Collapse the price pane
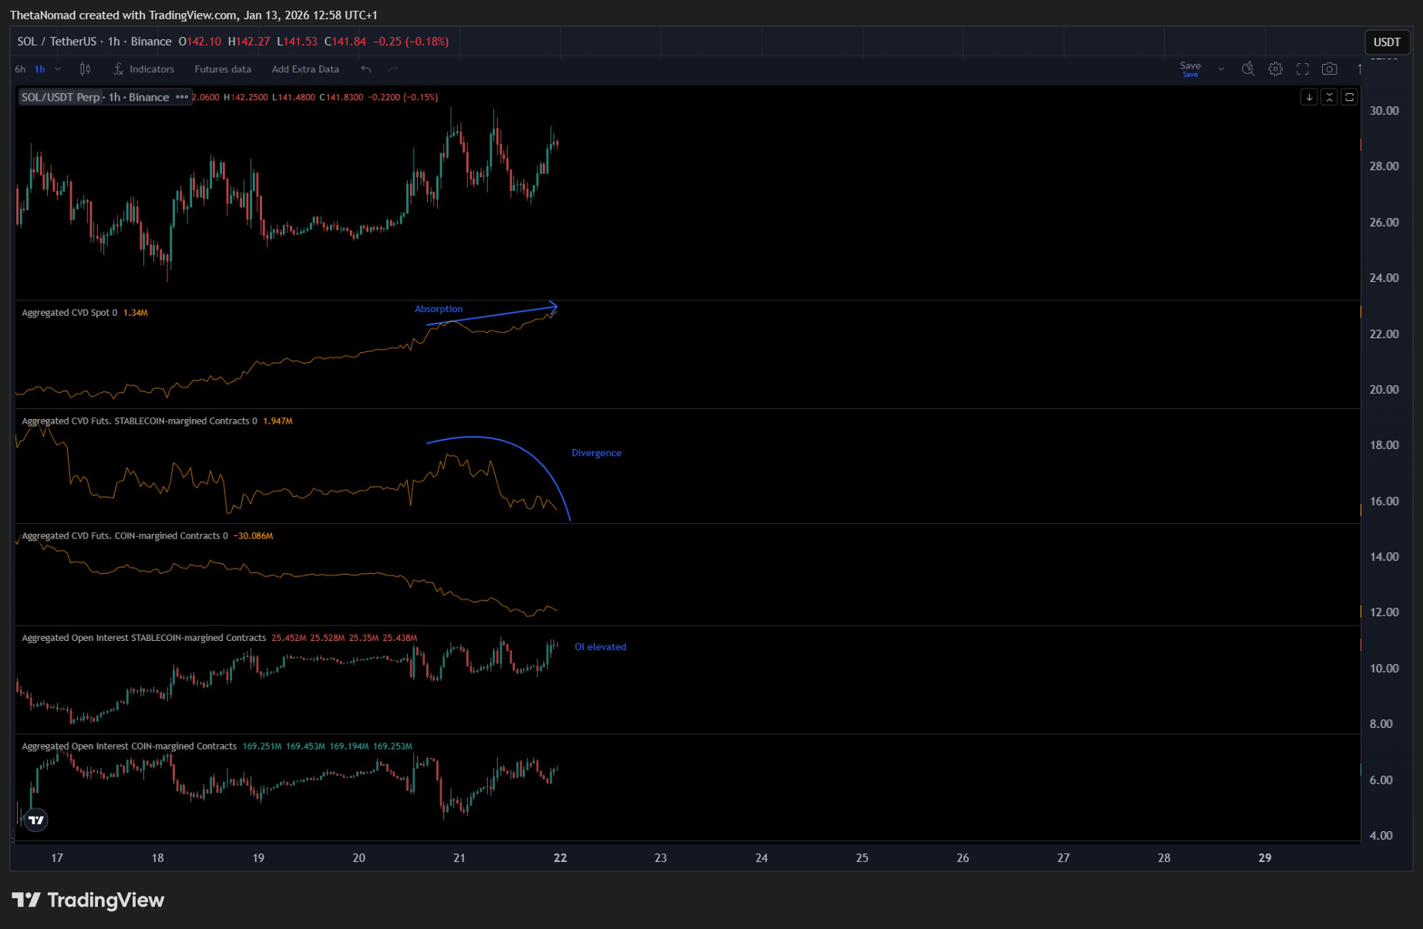 [1329, 97]
